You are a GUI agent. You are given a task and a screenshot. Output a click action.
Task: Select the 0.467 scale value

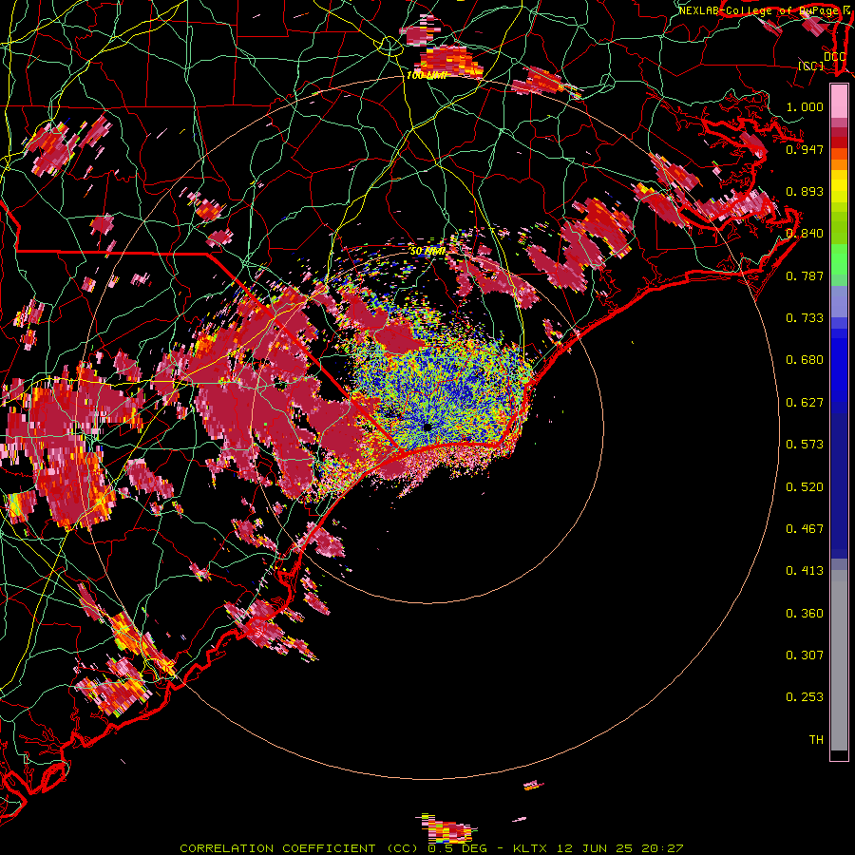point(805,529)
